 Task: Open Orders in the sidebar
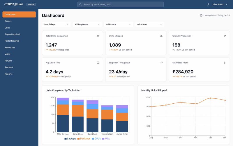point(19,21)
